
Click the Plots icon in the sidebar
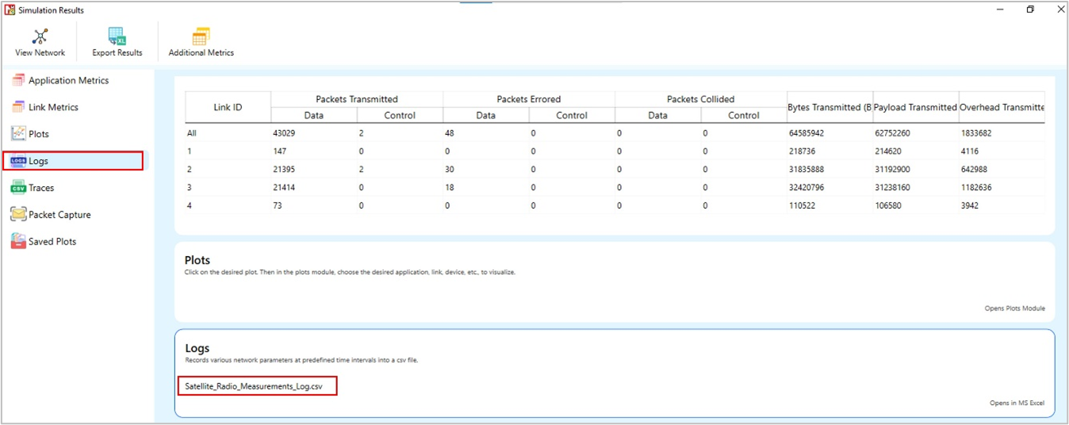[x=18, y=134]
